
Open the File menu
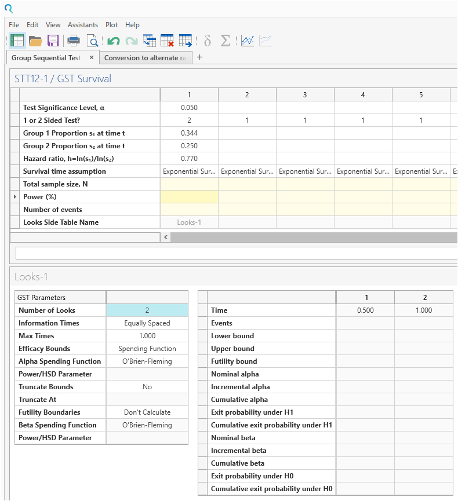pos(14,25)
